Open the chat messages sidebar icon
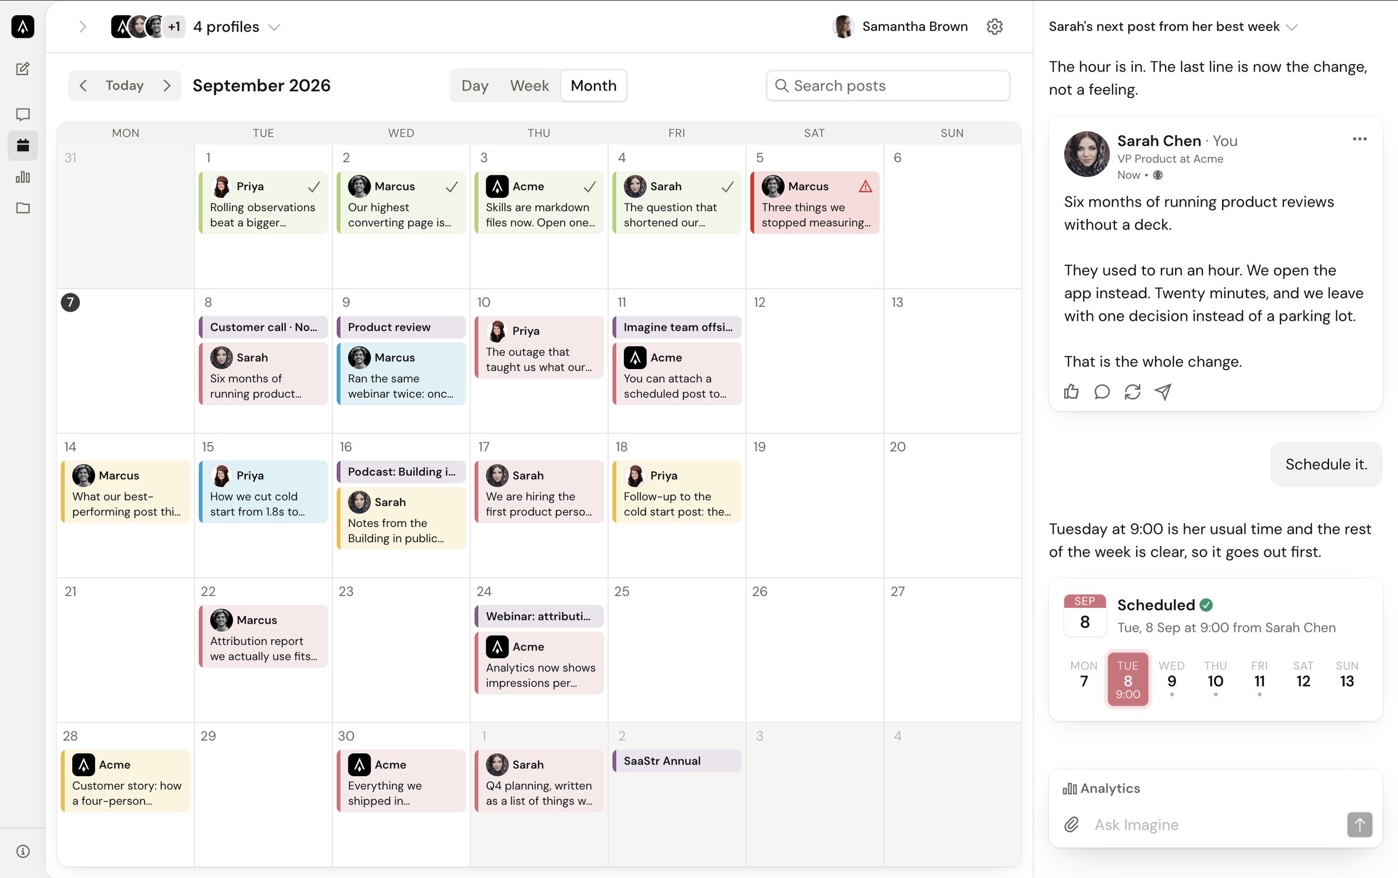 23,115
